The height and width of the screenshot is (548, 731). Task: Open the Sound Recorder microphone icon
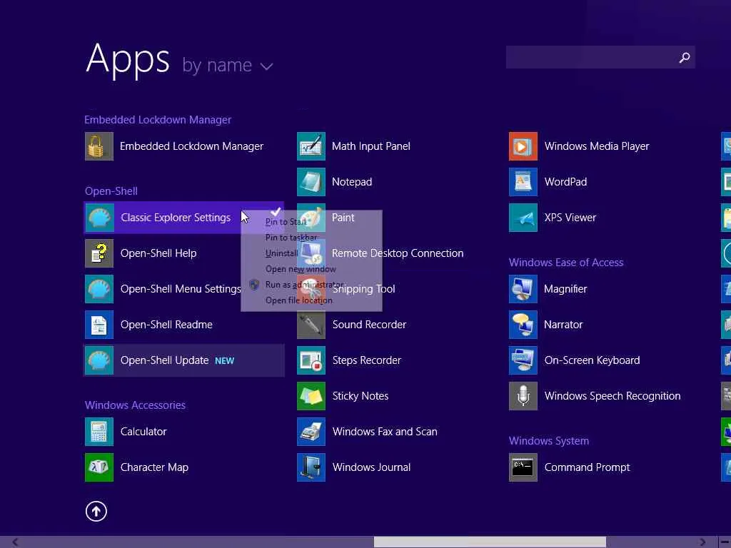[x=311, y=325]
